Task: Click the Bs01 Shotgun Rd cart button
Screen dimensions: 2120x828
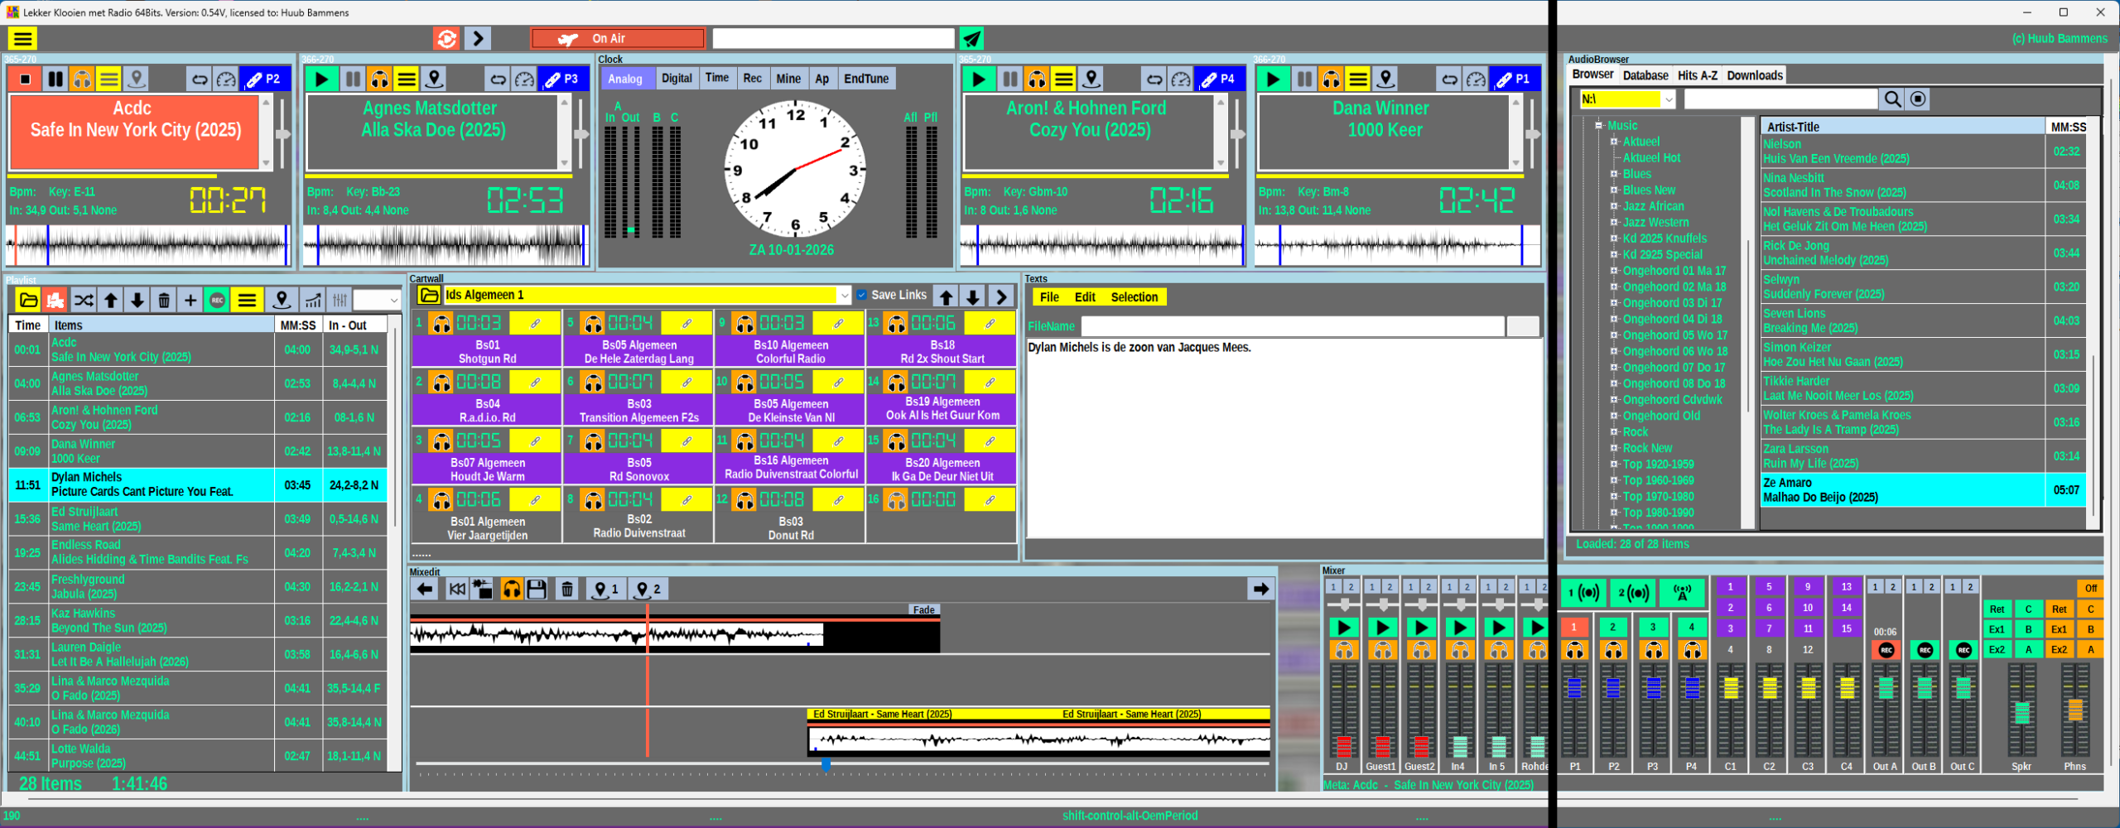Action: click(487, 352)
